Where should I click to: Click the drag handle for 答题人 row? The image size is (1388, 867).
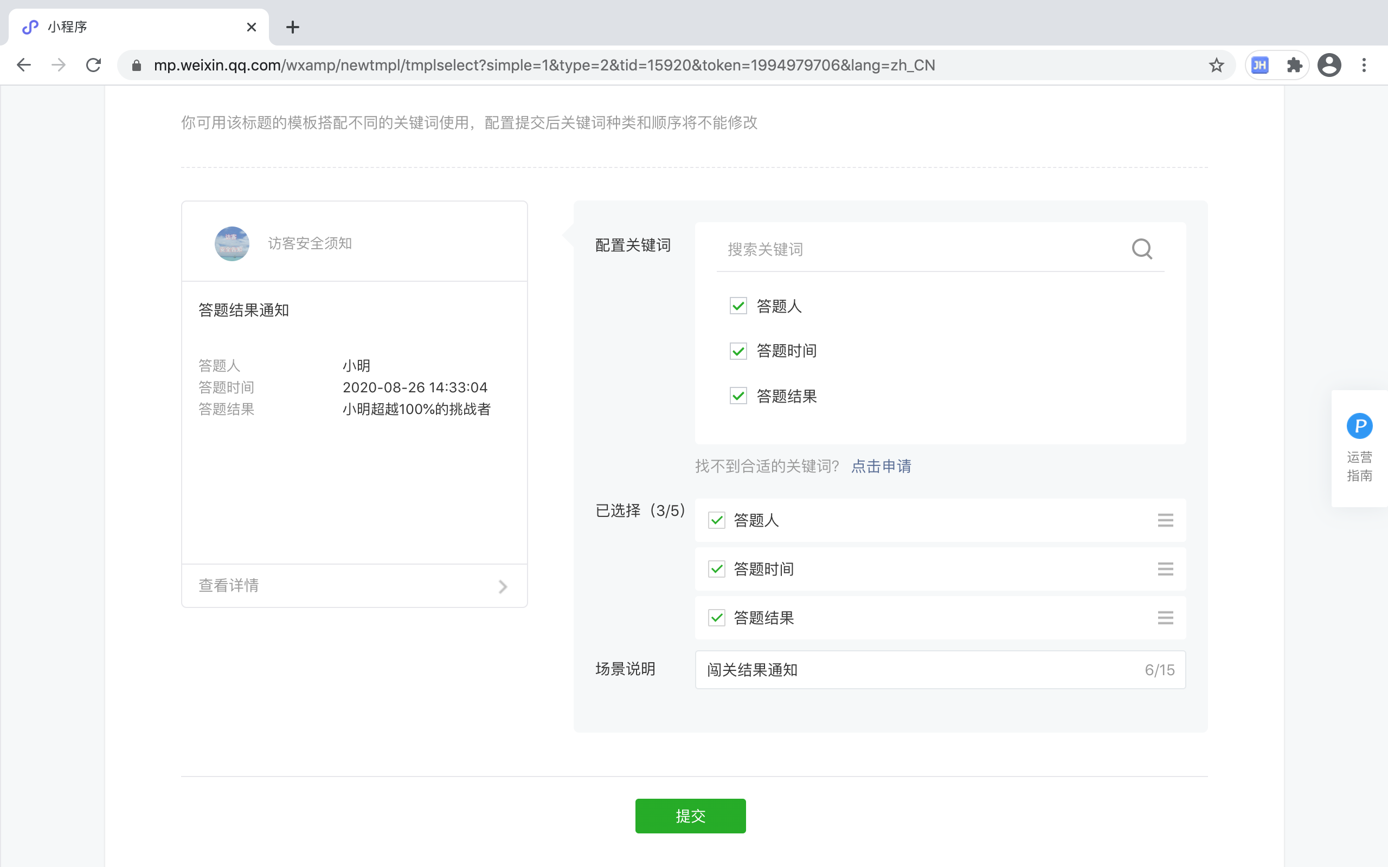pos(1165,520)
